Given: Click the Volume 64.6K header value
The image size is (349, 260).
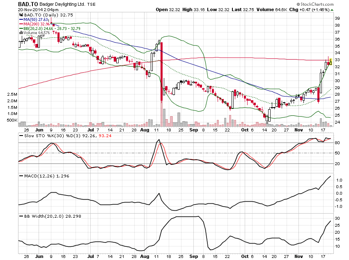Looking at the screenshot, I should [271, 9].
